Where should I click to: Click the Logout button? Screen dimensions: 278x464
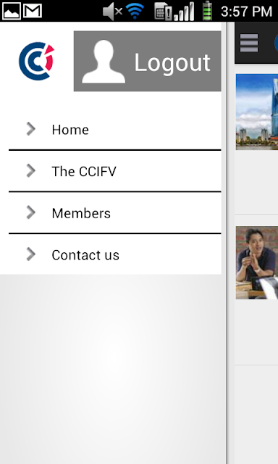click(x=148, y=61)
